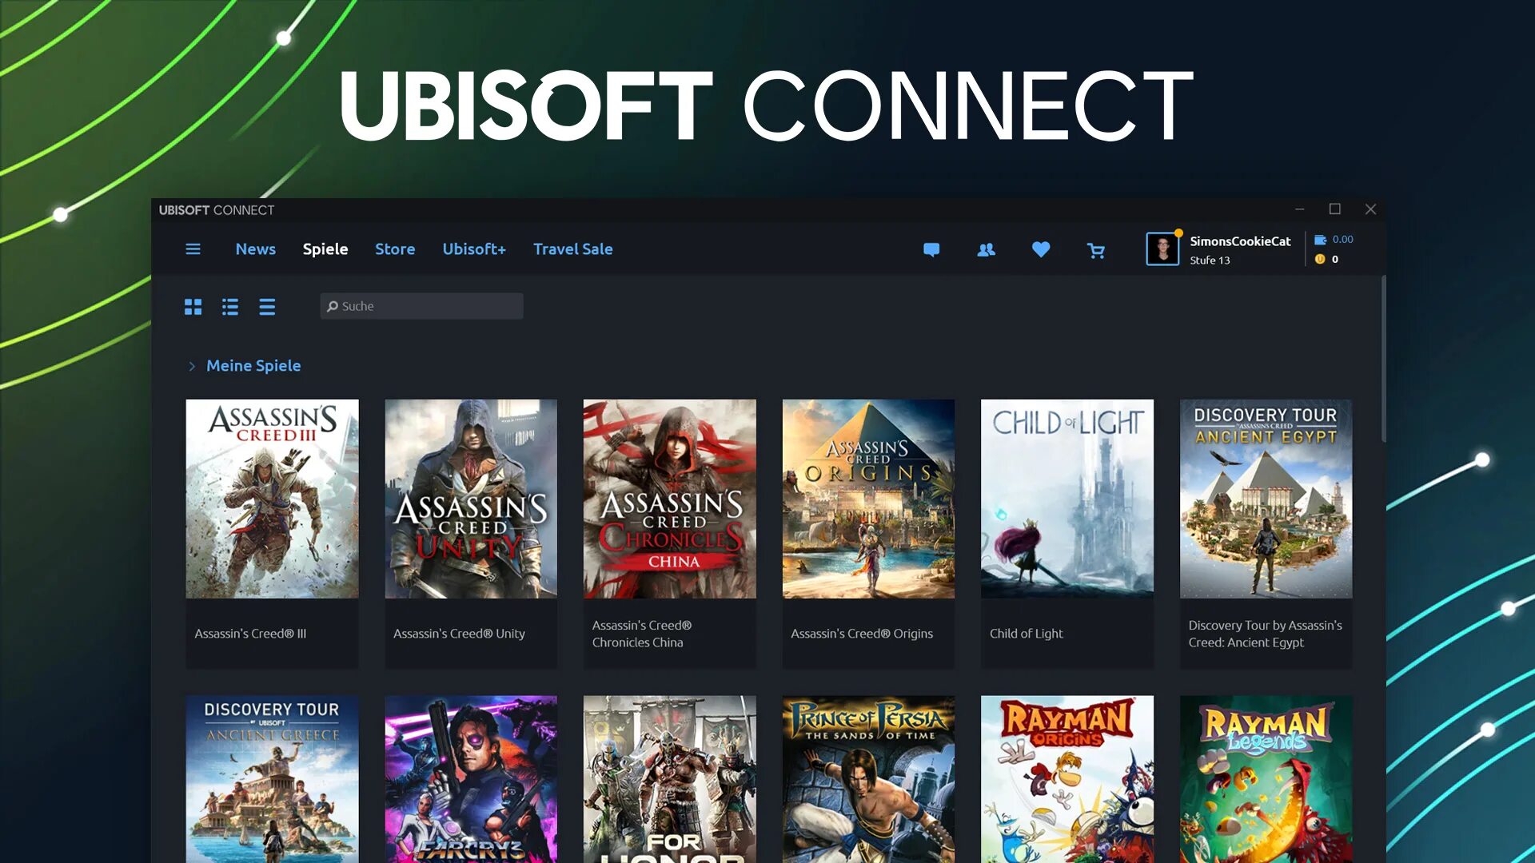This screenshot has height=863, width=1535.
Task: Open Assassin's Creed Origins game
Action: click(867, 499)
